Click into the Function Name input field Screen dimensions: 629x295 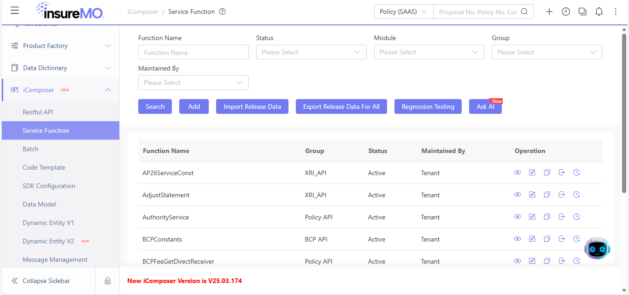pos(194,53)
